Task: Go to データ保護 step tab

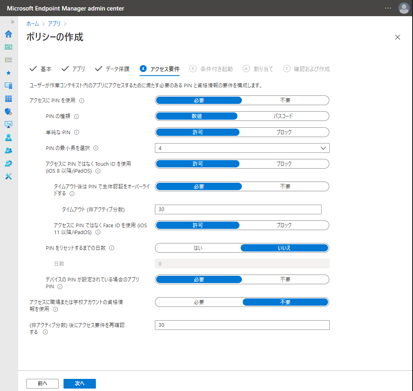Action: click(x=112, y=69)
